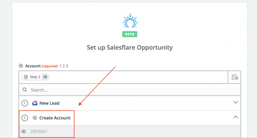
Task: Open the insert field list button
Action: click(234, 77)
